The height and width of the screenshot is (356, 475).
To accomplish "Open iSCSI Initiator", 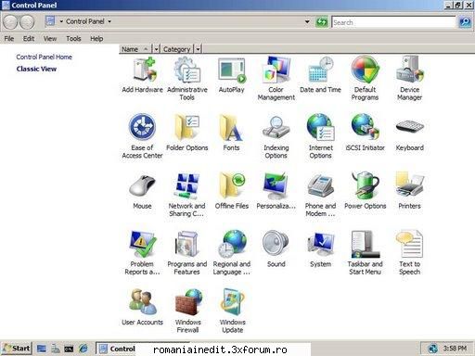I will [365, 133].
